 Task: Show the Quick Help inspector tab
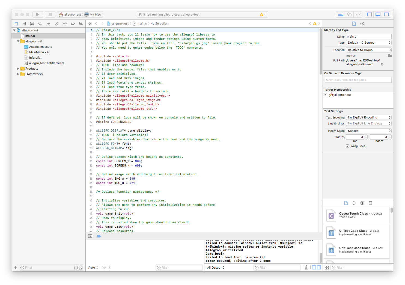tap(362, 23)
